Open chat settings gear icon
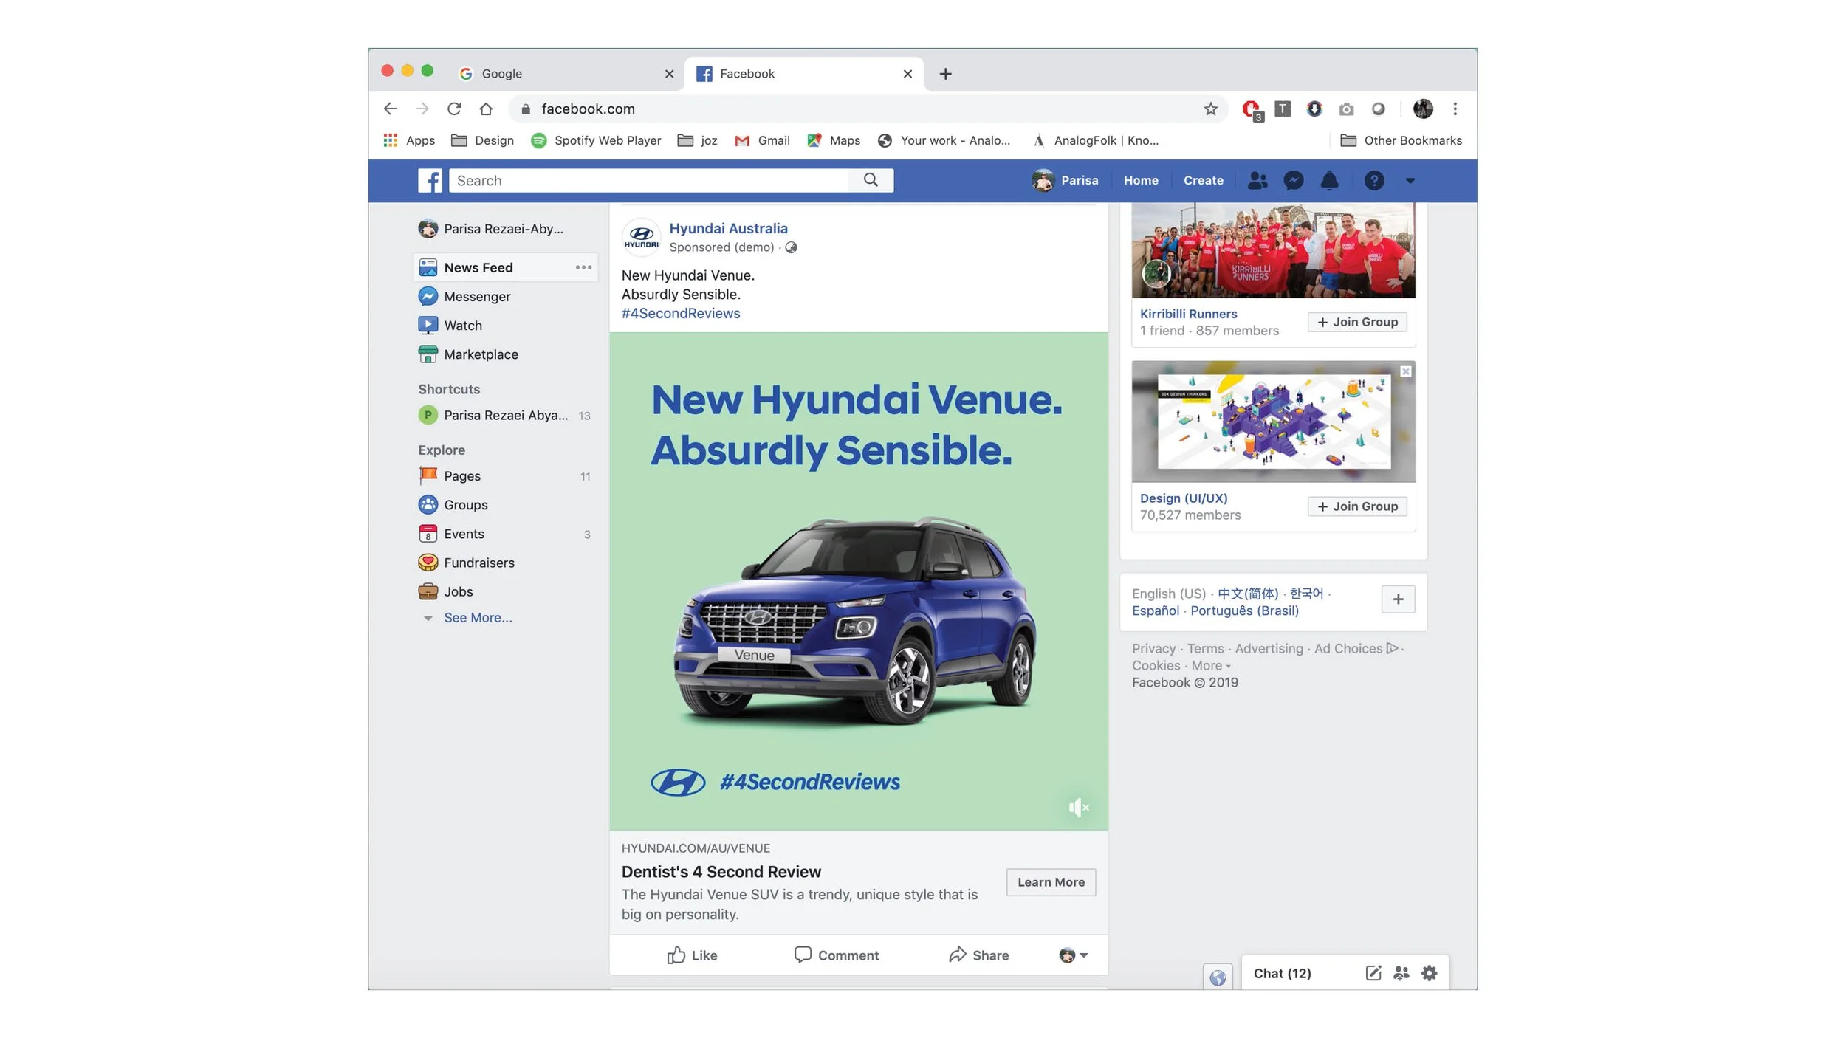1846x1038 pixels. pyautogui.click(x=1429, y=973)
